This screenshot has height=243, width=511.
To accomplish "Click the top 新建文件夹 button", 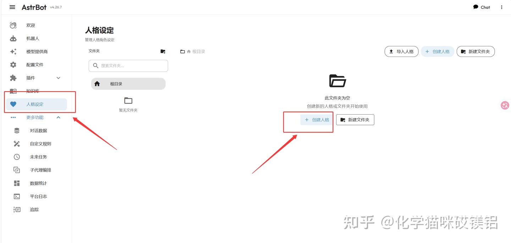I will pyautogui.click(x=476, y=52).
